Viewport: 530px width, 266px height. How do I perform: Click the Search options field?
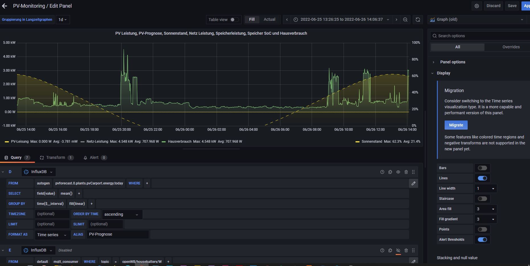coord(480,36)
